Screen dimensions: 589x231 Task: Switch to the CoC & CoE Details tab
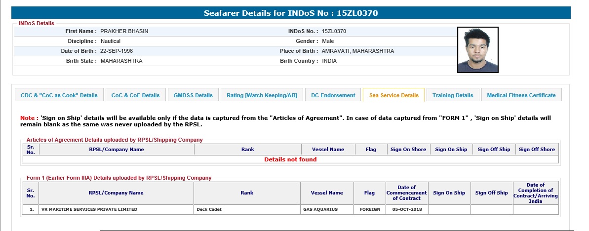click(135, 95)
